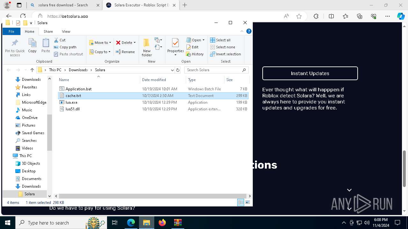Click file list horizontal scrollbar
Viewport: 408px width, 229px height.
[153, 196]
